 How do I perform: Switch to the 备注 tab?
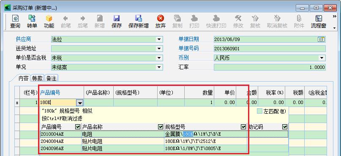pyautogui.click(x=51, y=78)
